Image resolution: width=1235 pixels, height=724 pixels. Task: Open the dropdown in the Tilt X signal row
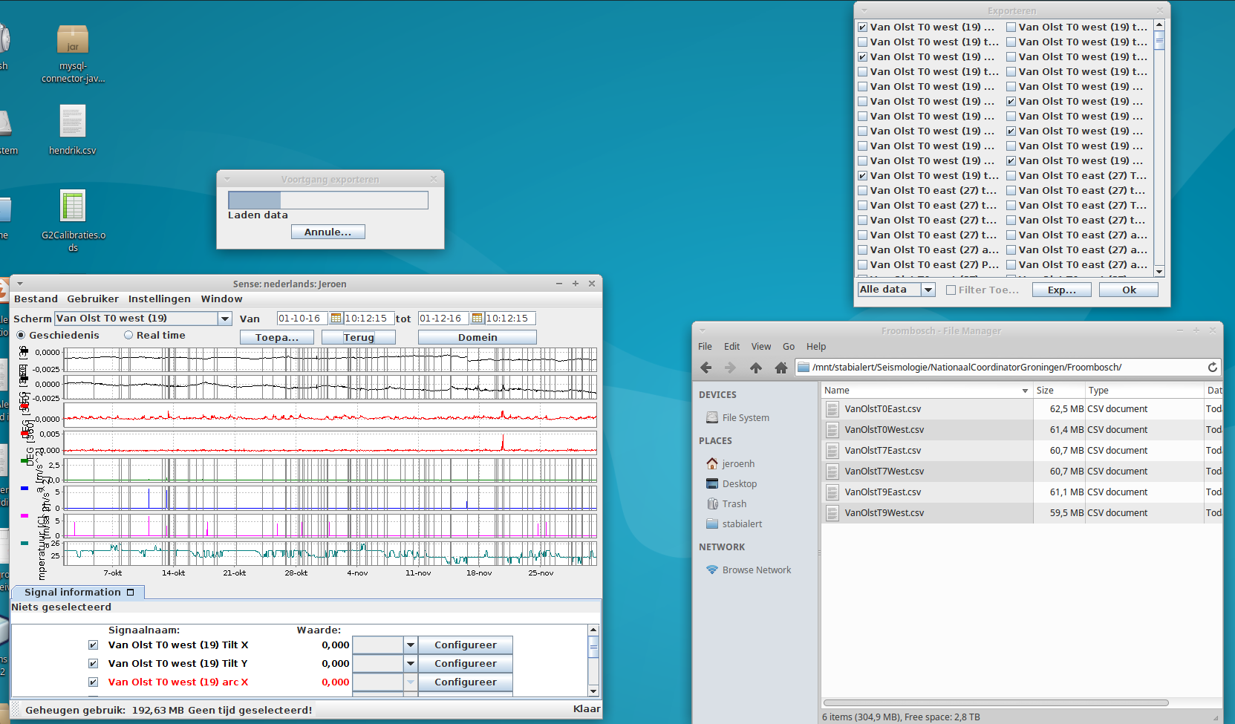[x=410, y=645]
